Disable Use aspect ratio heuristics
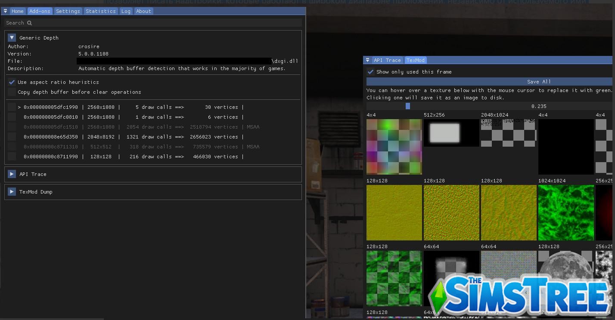The image size is (615, 320). (12, 82)
